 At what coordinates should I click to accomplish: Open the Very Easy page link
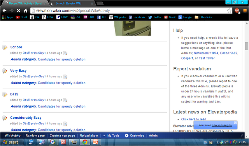(x=18, y=71)
